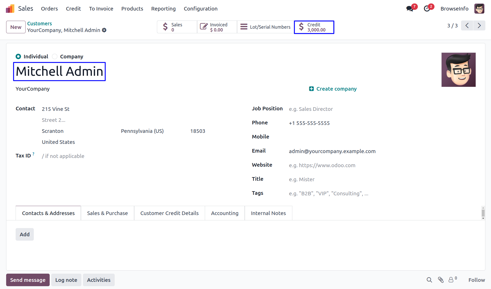Switch to the Customer Credit Details tab
491x289 pixels.
(x=169, y=213)
